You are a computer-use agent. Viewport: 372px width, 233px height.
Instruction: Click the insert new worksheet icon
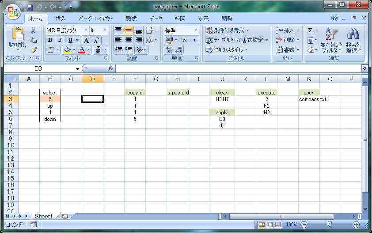pos(65,216)
